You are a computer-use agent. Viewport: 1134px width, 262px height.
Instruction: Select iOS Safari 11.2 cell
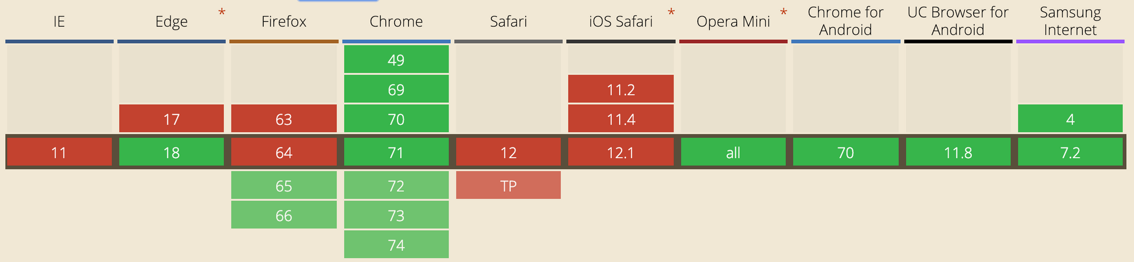(x=620, y=89)
